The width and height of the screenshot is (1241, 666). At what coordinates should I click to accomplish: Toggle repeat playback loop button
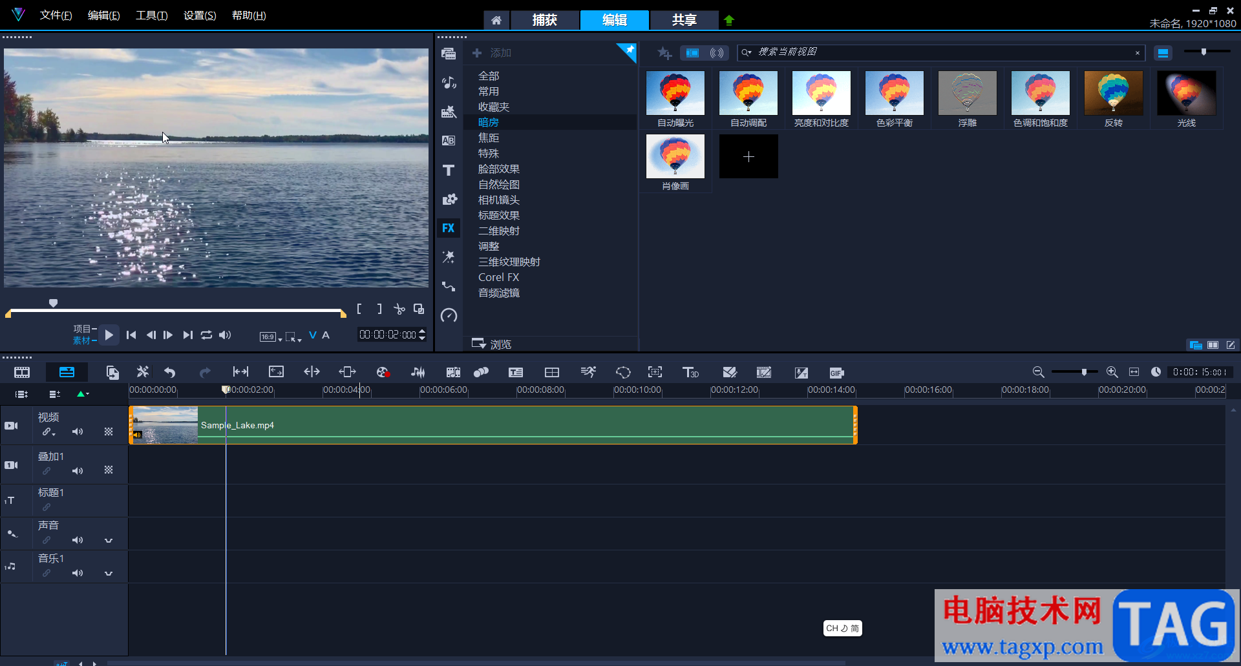[x=206, y=335]
